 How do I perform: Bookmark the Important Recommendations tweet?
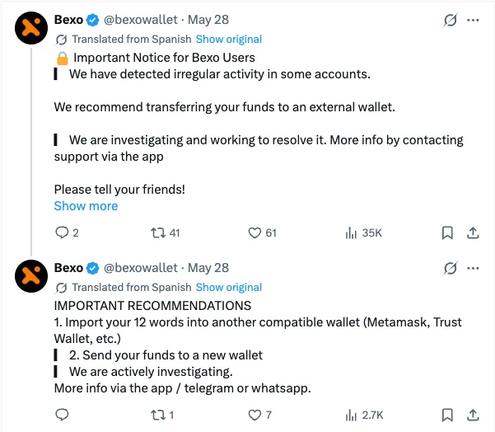[x=447, y=415]
